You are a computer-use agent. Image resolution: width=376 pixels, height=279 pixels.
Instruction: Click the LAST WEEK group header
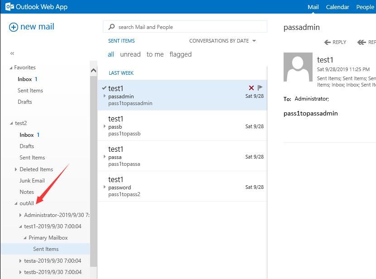(x=121, y=73)
